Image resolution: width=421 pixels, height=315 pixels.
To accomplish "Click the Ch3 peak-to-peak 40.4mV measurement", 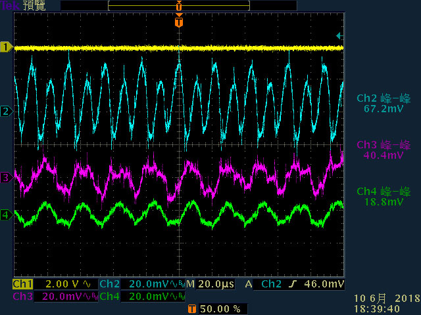I will (x=384, y=150).
